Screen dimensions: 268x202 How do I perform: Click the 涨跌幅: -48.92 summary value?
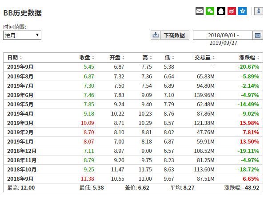(x=242, y=188)
